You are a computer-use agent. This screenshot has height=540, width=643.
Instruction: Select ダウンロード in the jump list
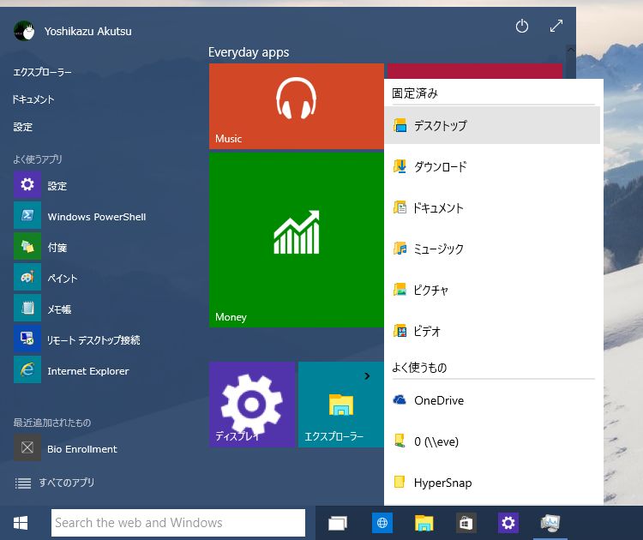coord(492,166)
